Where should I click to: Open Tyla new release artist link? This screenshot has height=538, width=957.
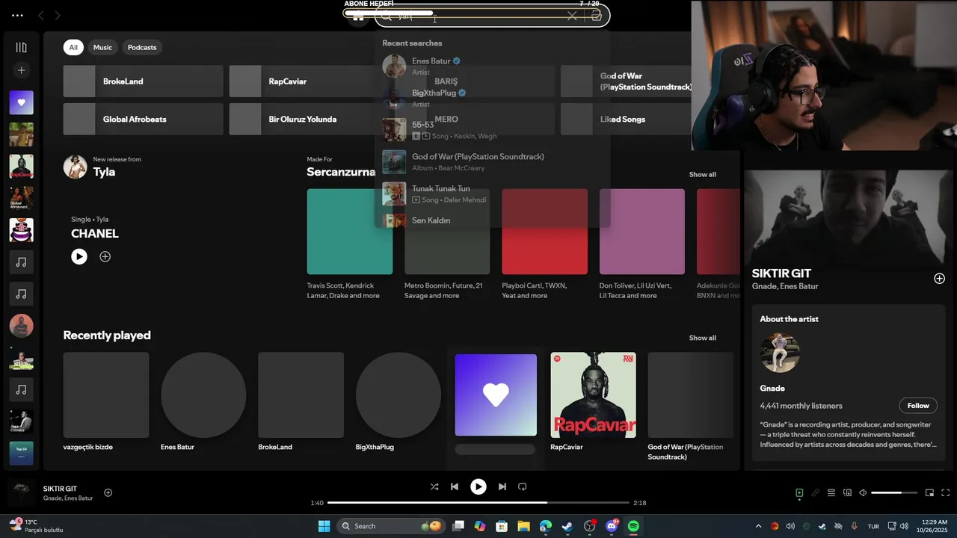click(104, 172)
